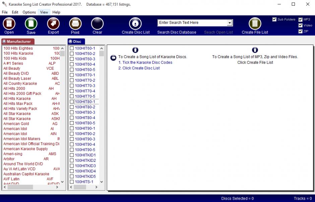Click the Disc panel tab header
This screenshot has width=315, height=202.
pyautogui.click(x=76, y=42)
